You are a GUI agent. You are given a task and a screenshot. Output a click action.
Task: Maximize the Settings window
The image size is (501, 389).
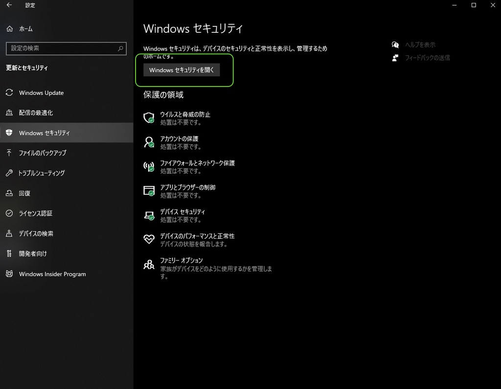click(474, 5)
